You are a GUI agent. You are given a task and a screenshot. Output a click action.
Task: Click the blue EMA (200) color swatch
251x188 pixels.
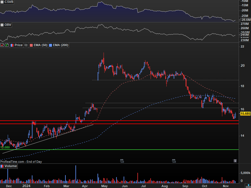(x=50, y=45)
